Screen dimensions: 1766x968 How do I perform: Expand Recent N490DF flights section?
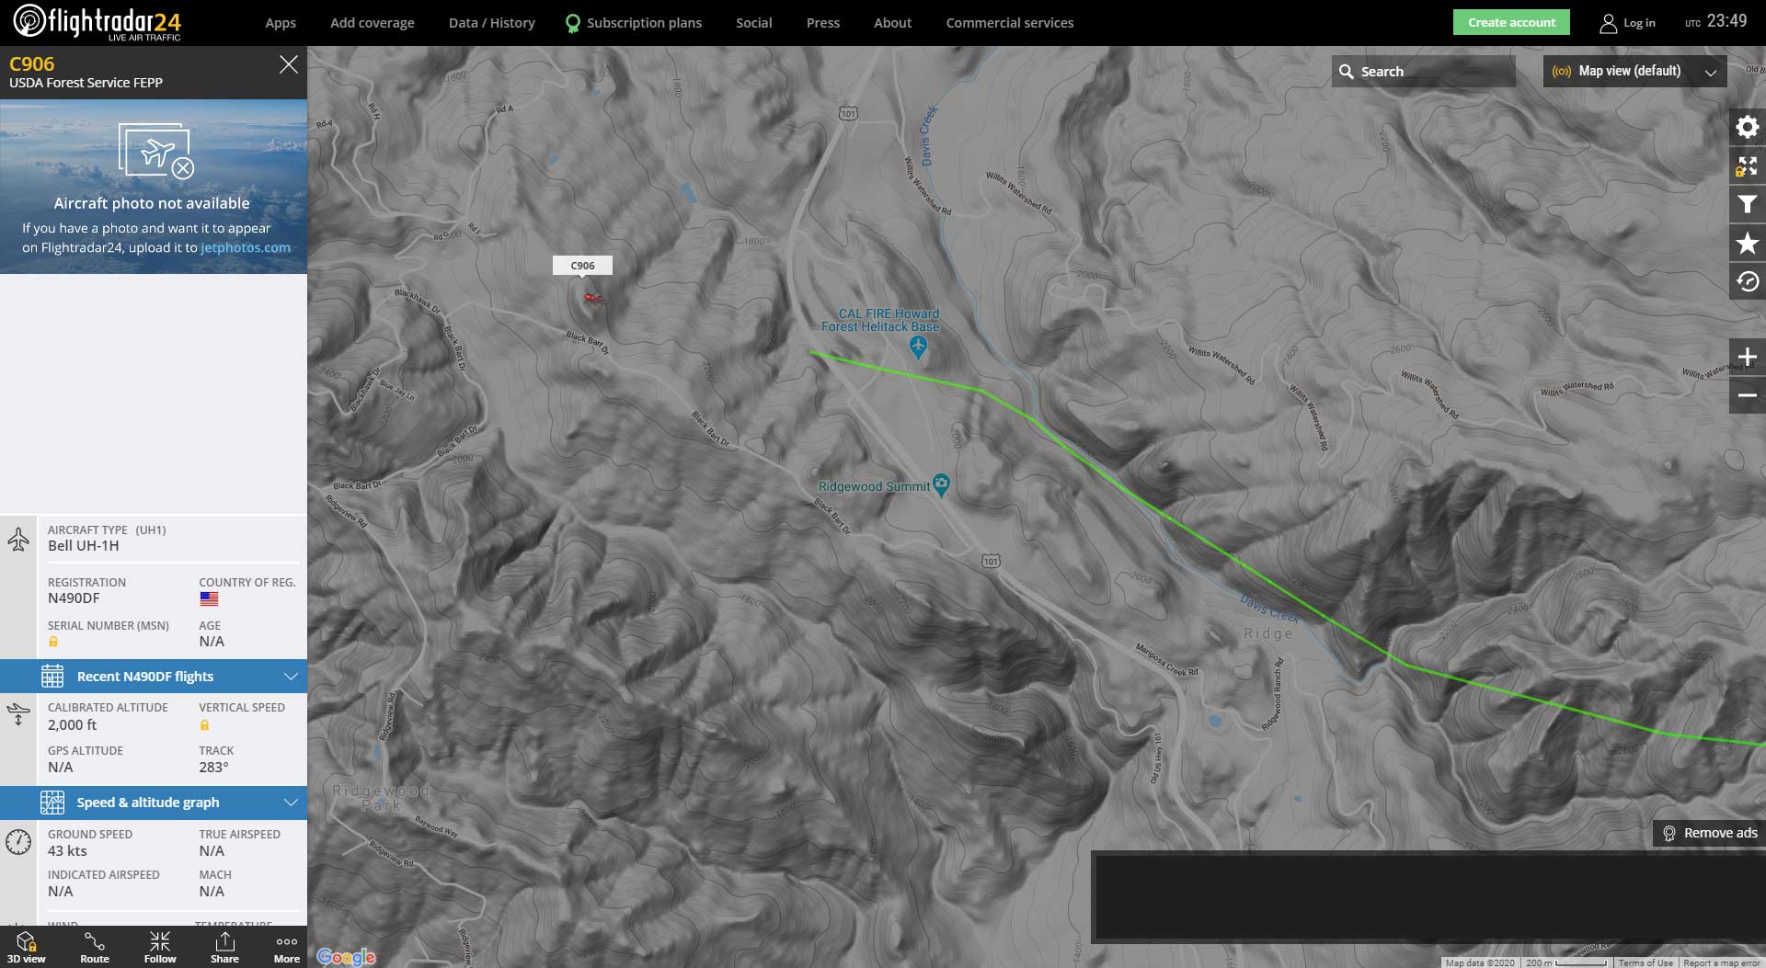pos(154,677)
